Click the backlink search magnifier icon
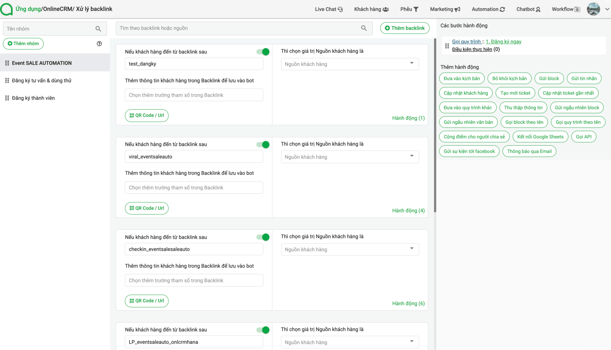 [364, 28]
